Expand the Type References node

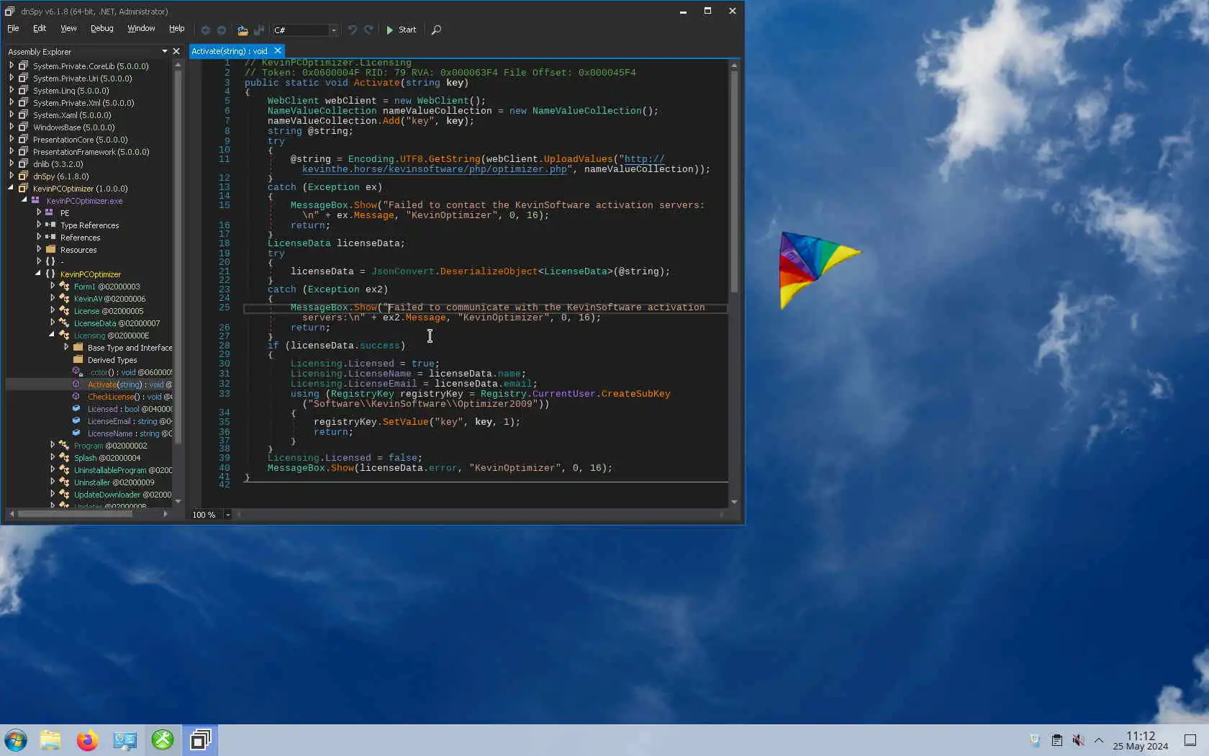coord(38,225)
